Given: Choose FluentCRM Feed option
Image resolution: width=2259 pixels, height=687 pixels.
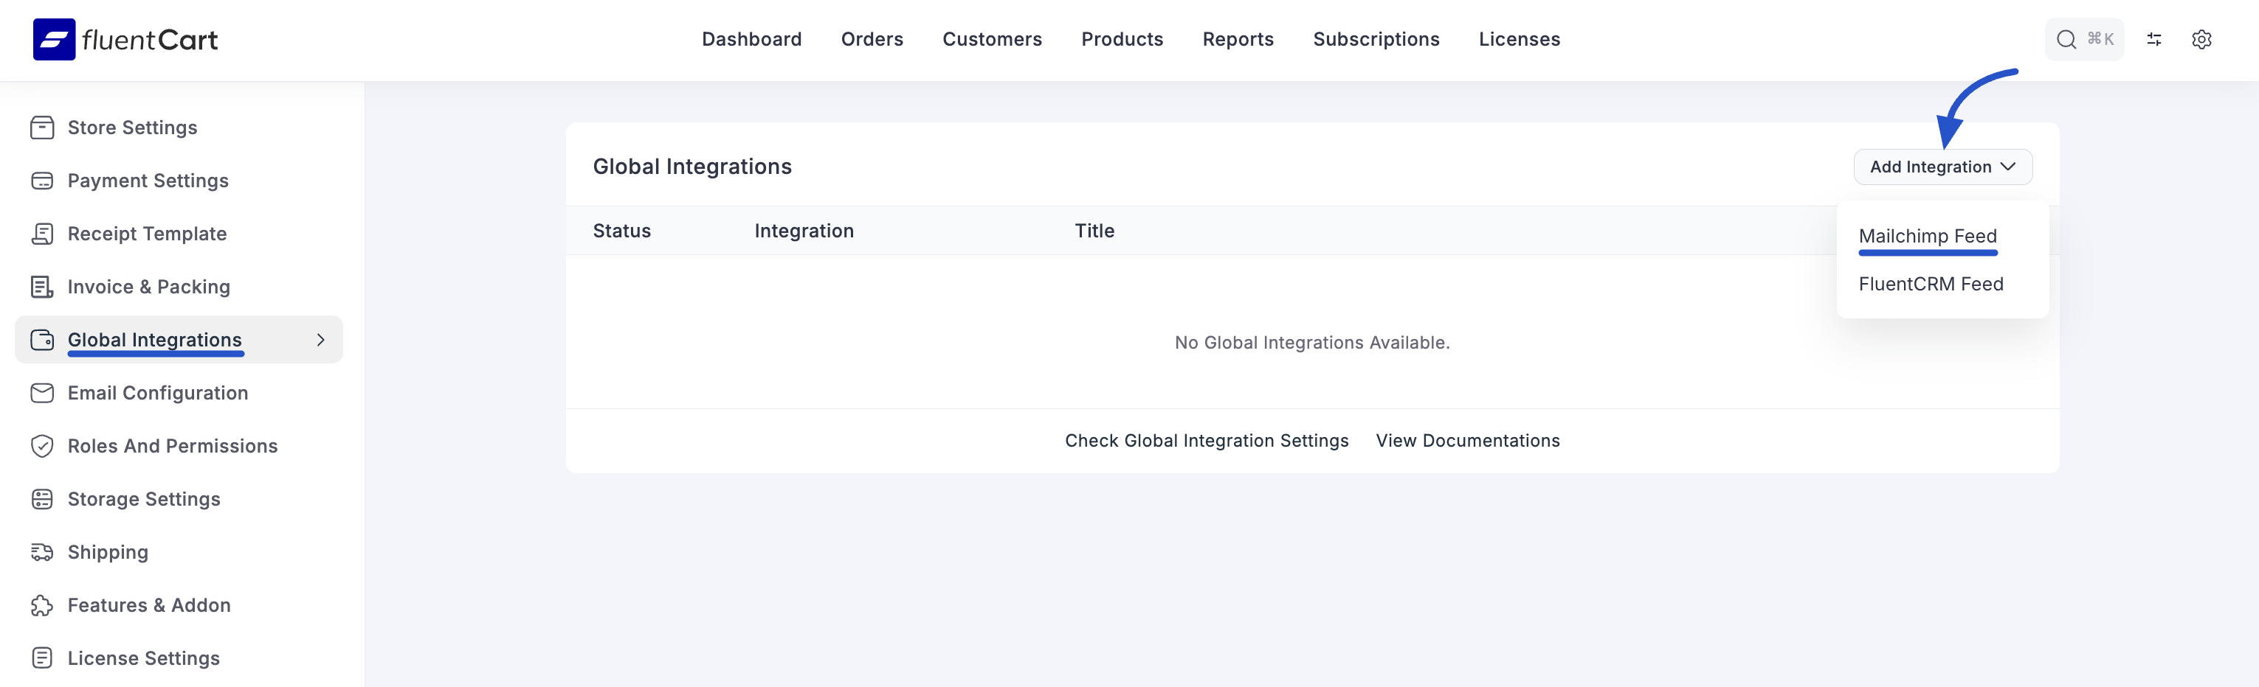Looking at the screenshot, I should coord(1930,284).
